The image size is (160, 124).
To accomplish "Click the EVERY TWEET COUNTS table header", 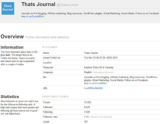I will tap(55, 96).
